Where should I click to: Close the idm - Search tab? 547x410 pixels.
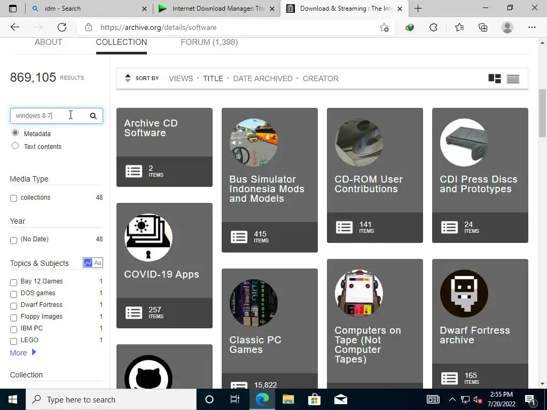click(144, 9)
